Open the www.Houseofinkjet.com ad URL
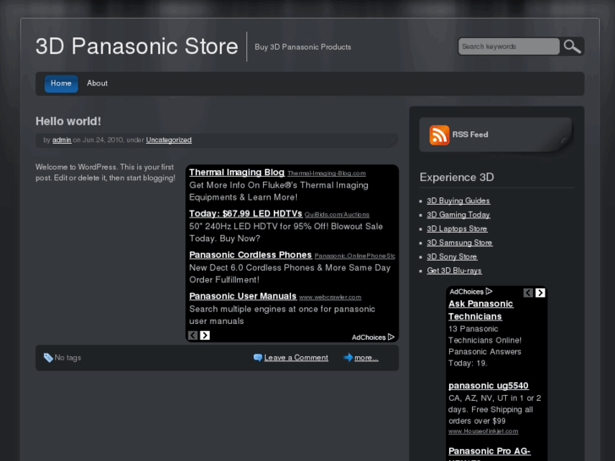 [483, 431]
